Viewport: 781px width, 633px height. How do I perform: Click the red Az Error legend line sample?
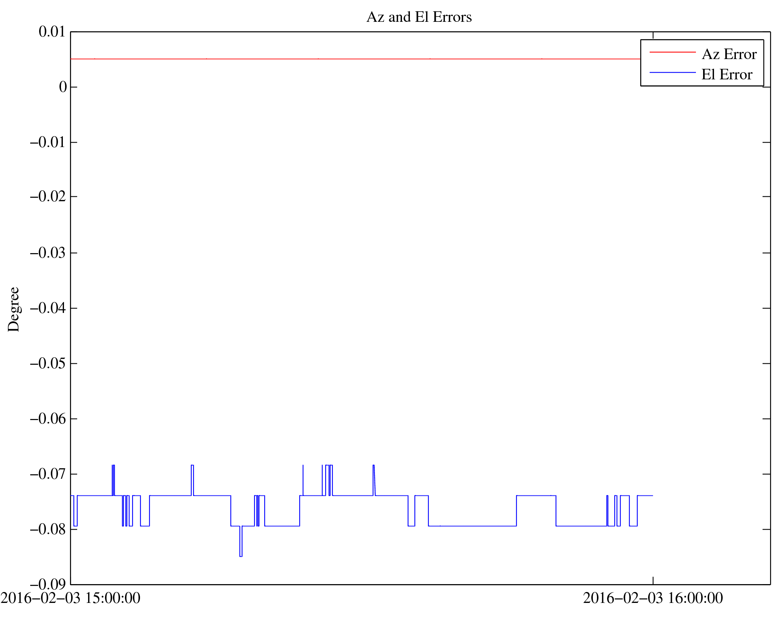[x=672, y=52]
